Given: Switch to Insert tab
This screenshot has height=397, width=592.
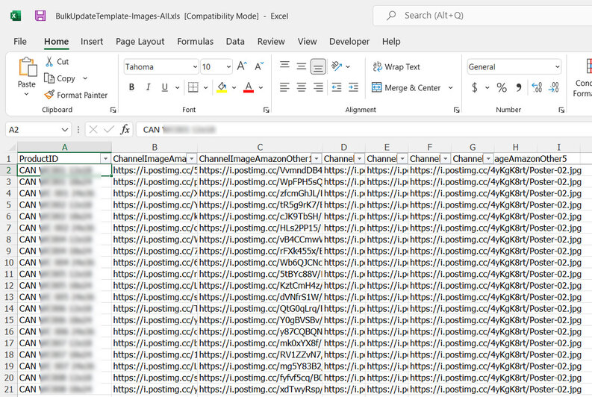Looking at the screenshot, I should tap(92, 42).
